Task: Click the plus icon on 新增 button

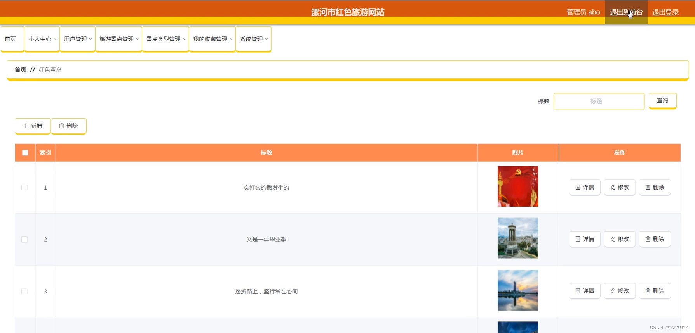Action: point(26,126)
